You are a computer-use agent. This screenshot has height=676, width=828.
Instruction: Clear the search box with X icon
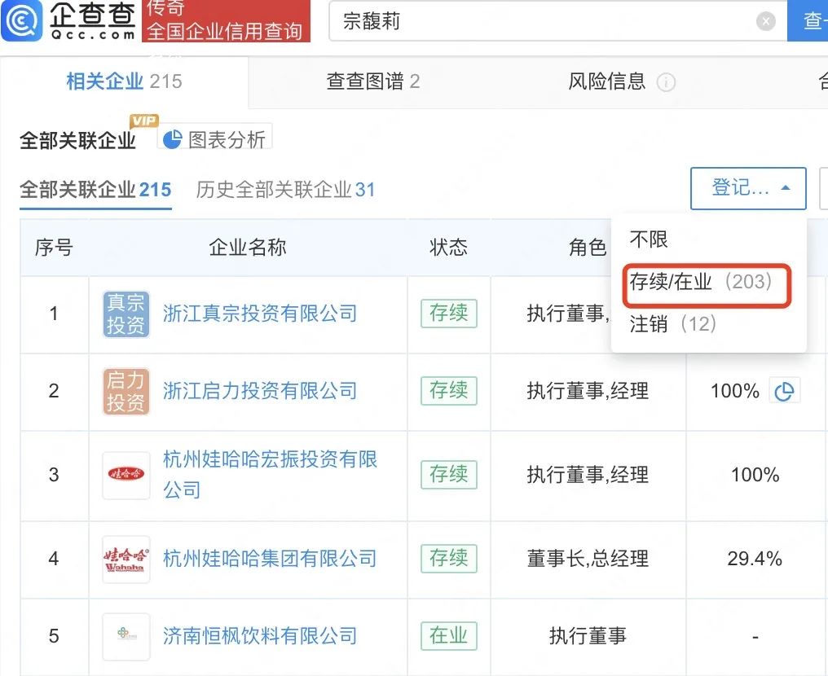pos(765,21)
